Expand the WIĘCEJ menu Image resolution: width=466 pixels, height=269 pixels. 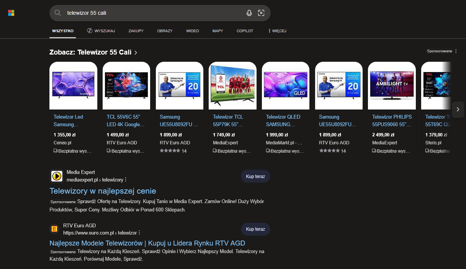(277, 31)
